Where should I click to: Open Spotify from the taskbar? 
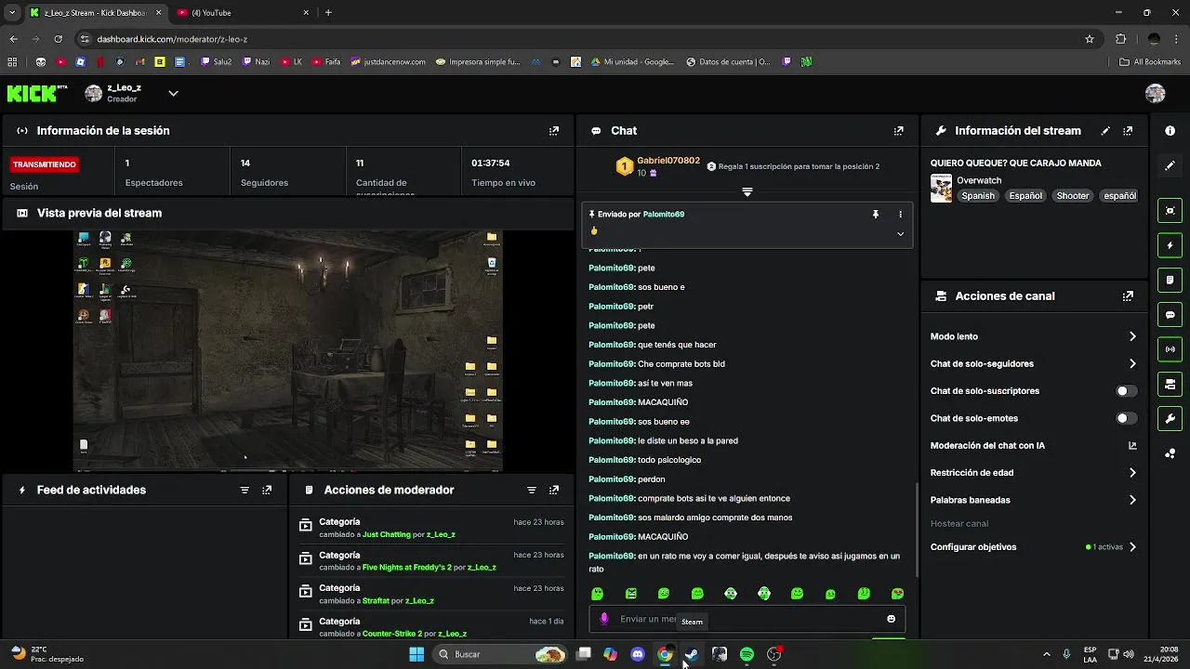tap(747, 654)
